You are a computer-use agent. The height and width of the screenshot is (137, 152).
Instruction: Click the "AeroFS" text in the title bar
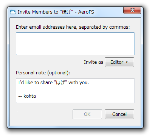(x=86, y=12)
